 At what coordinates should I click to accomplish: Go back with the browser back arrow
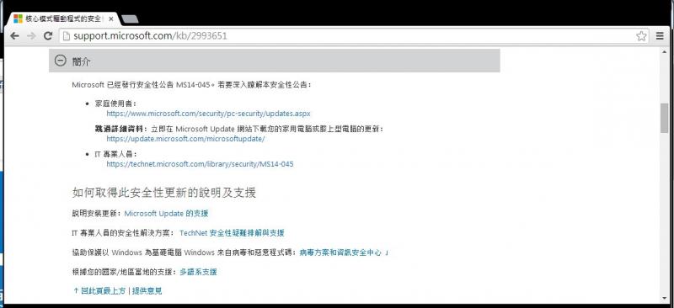[x=14, y=36]
